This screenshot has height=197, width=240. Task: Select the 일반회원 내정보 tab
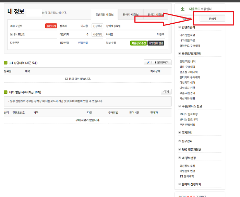click(x=104, y=14)
